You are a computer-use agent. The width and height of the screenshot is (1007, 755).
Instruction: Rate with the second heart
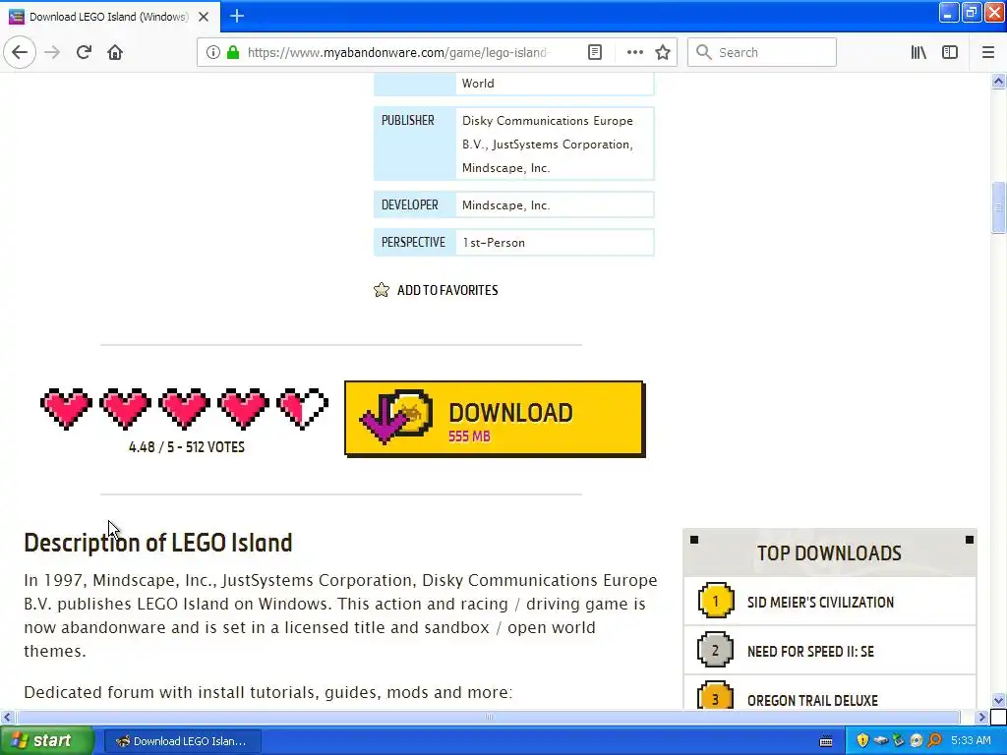pos(125,408)
